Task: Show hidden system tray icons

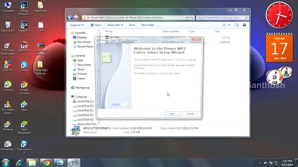Action: 260,163
